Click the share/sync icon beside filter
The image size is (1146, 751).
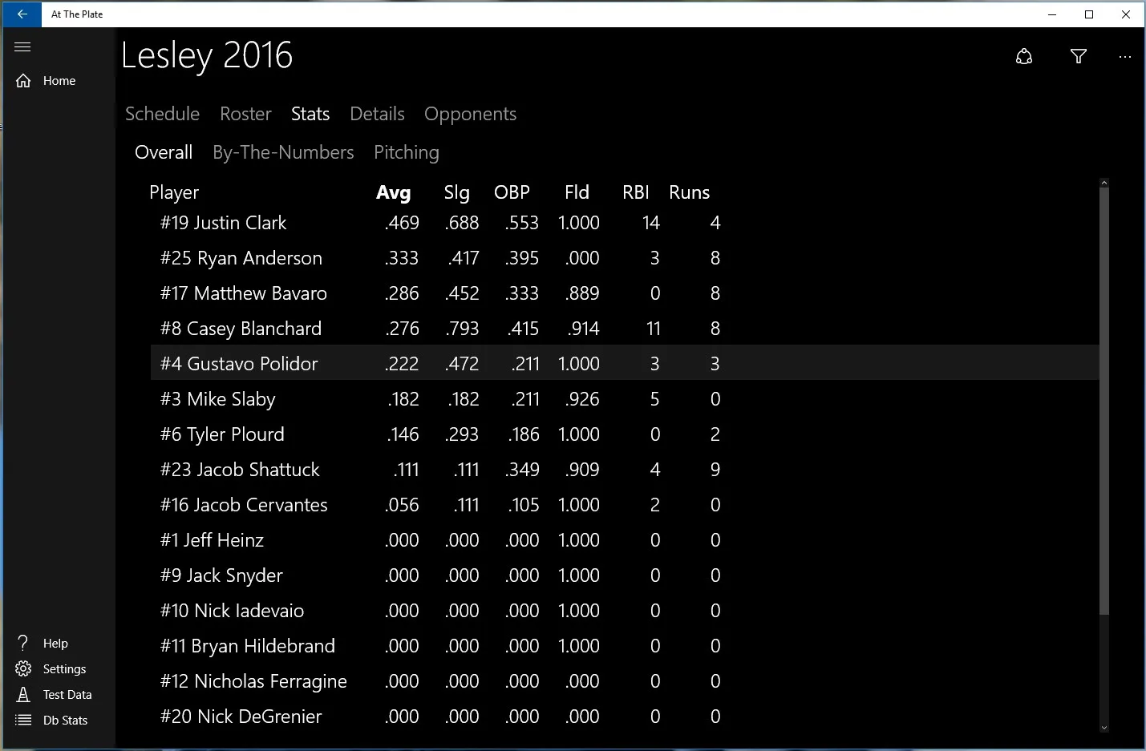(1024, 56)
